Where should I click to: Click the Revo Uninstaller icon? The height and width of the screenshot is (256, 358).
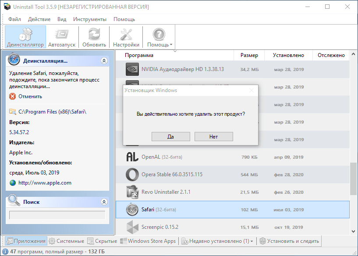click(x=132, y=192)
